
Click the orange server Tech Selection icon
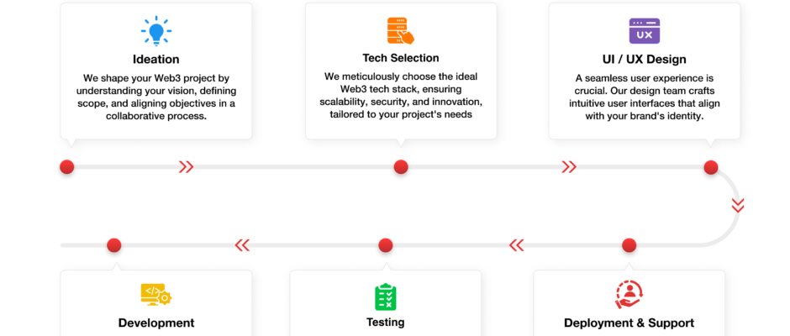point(401,31)
